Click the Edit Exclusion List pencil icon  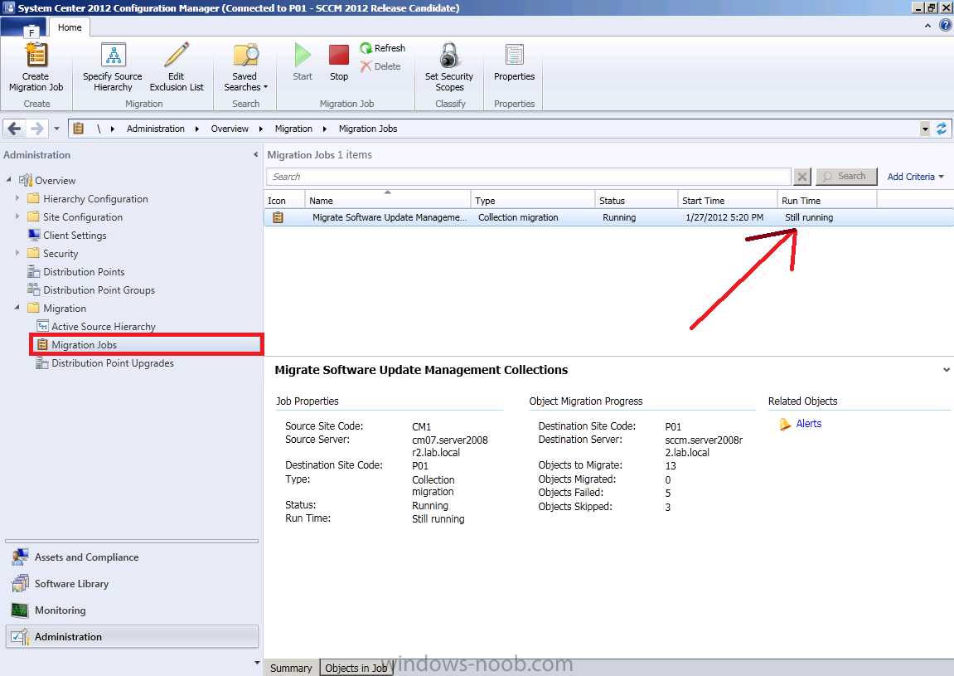click(177, 55)
